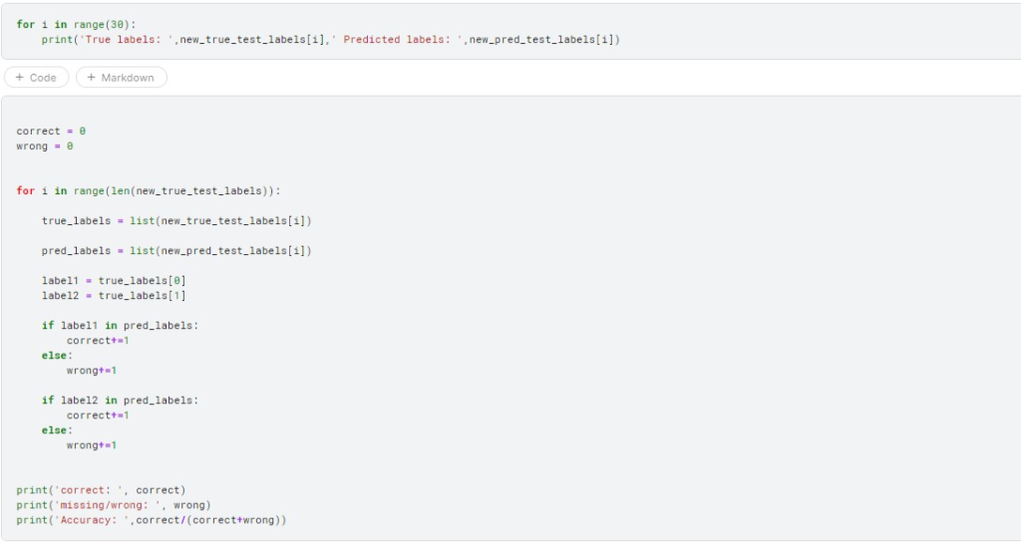Click the plus icon beside Markdown

(x=92, y=78)
